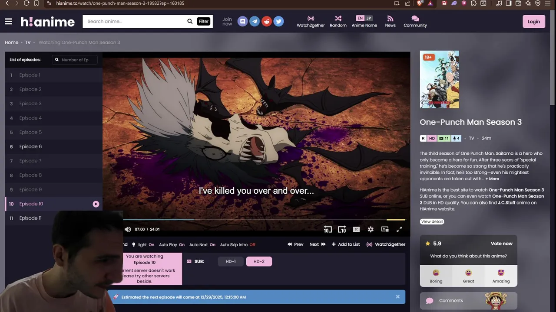Image resolution: width=556 pixels, height=312 pixels.
Task: Pick a Random anime
Action: click(338, 22)
